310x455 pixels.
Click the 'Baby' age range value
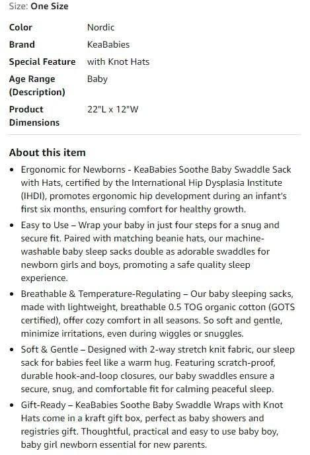pyautogui.click(x=97, y=79)
